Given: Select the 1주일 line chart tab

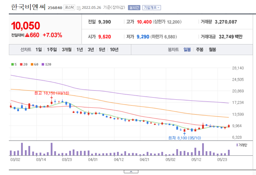Looking at the screenshot, I should pos(52,50).
